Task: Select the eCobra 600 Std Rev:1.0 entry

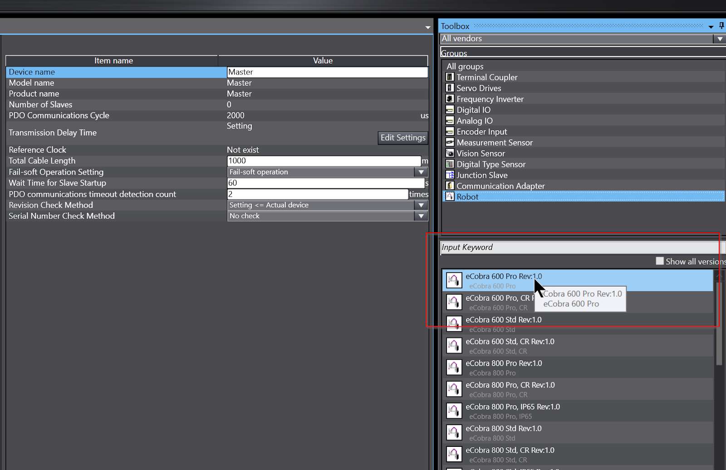Action: click(x=578, y=324)
